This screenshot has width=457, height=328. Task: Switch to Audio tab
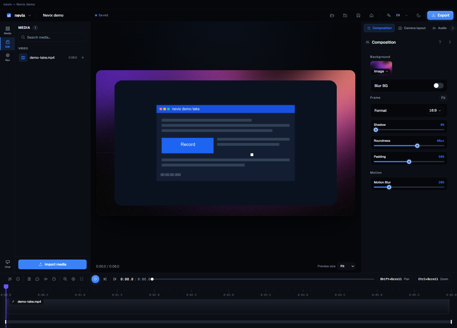440,28
